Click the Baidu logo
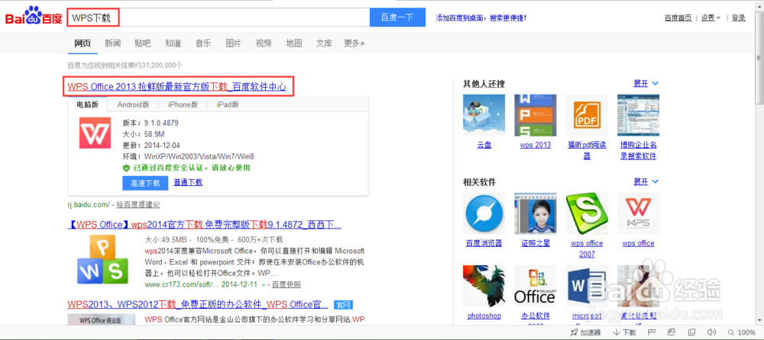 (34, 17)
